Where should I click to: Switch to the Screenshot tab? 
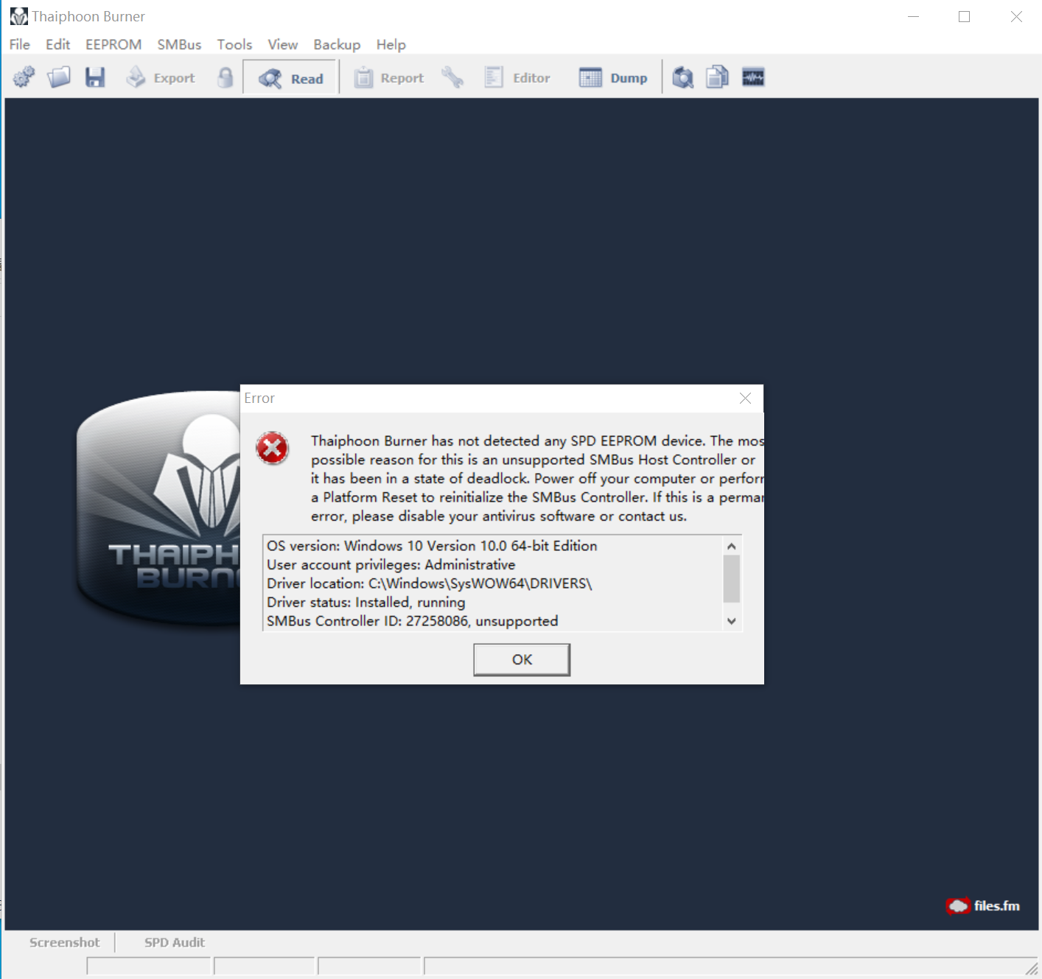[x=65, y=942]
